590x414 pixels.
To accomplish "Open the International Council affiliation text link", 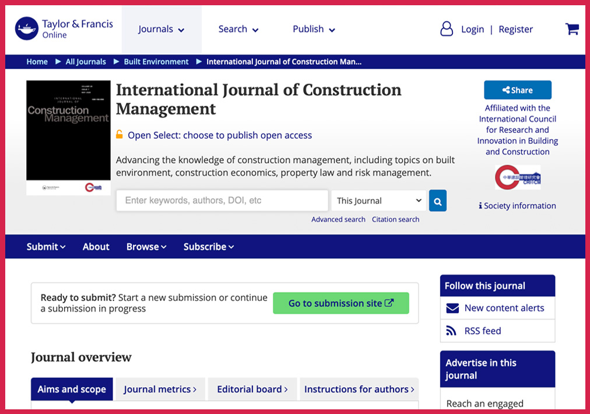I will pos(518,130).
